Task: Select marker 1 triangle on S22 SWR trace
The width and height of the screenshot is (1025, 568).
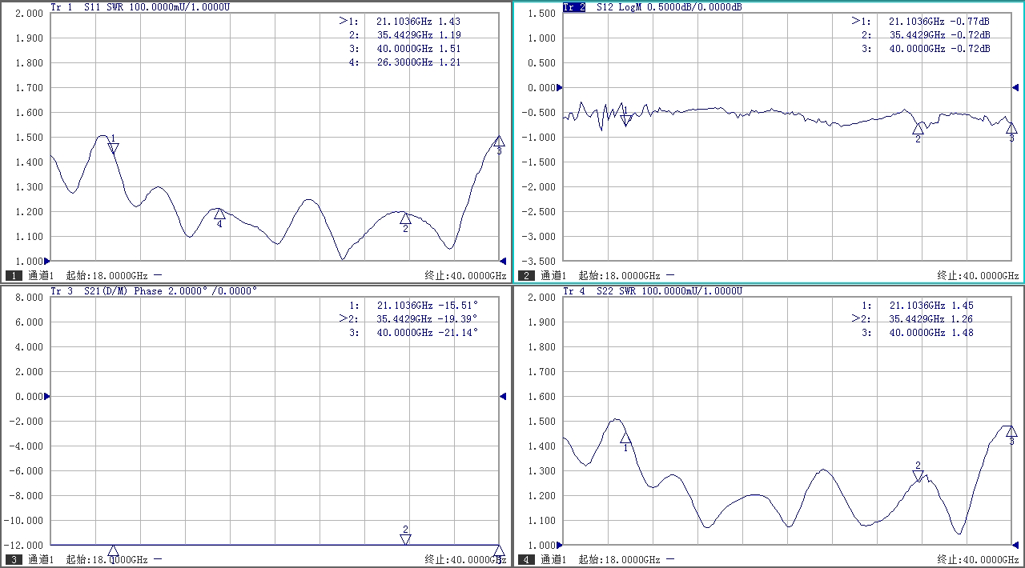Action: pos(625,438)
